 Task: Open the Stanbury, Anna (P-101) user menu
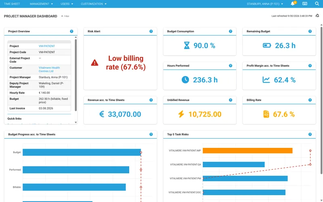[265, 4]
